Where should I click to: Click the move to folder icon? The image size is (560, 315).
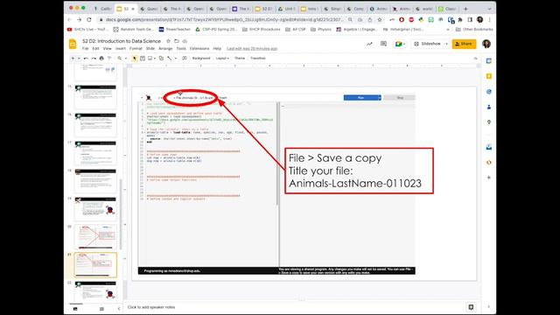177,41
